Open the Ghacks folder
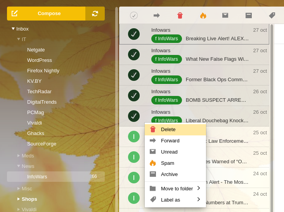Image resolution: width=284 pixels, height=212 pixels. point(36,133)
